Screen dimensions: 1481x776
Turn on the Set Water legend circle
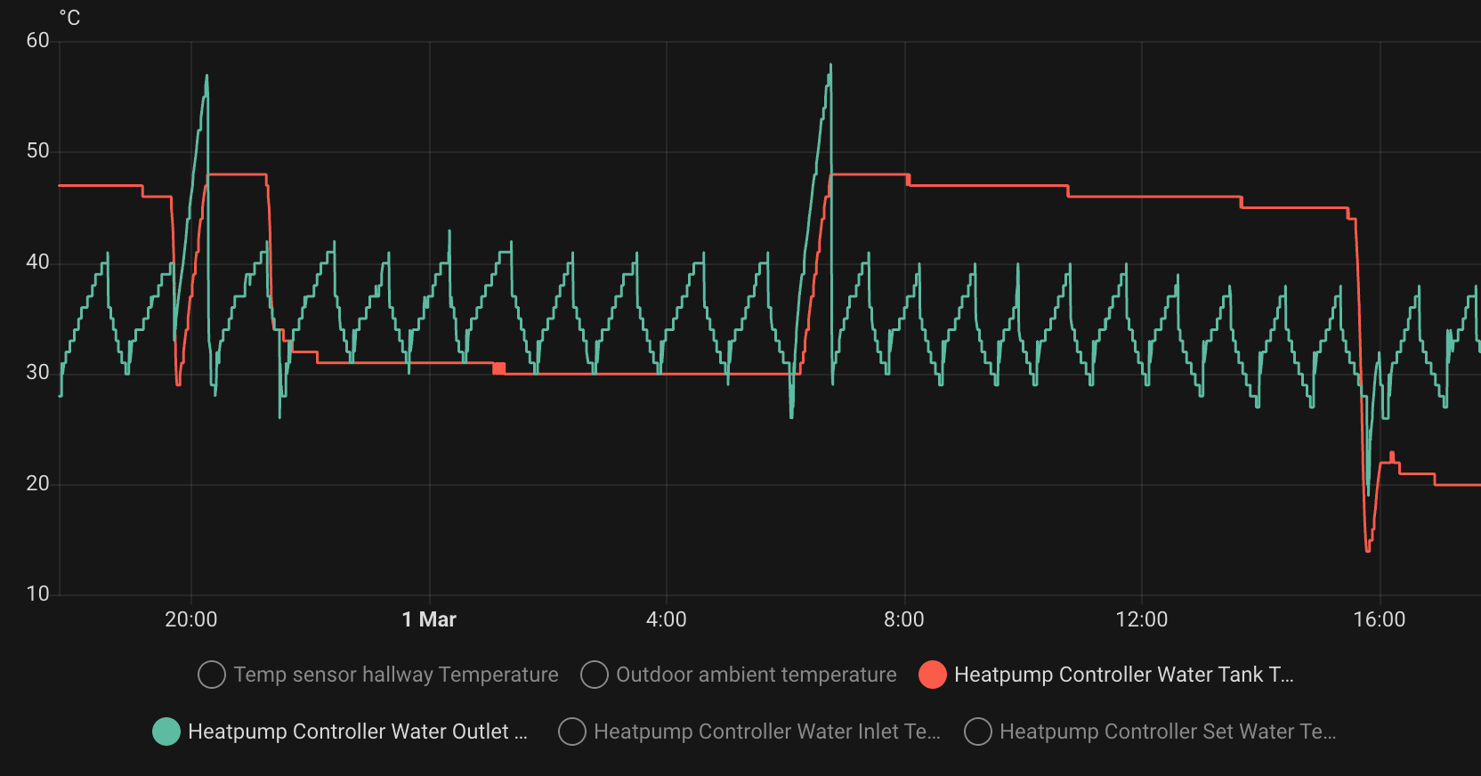[977, 732]
